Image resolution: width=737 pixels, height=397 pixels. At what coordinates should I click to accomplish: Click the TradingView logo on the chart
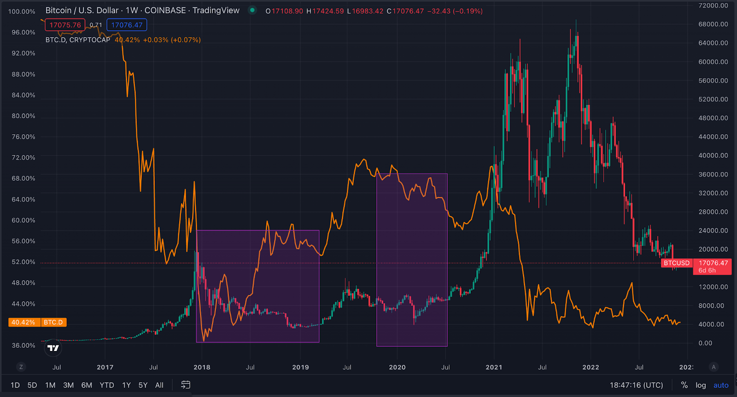point(53,348)
